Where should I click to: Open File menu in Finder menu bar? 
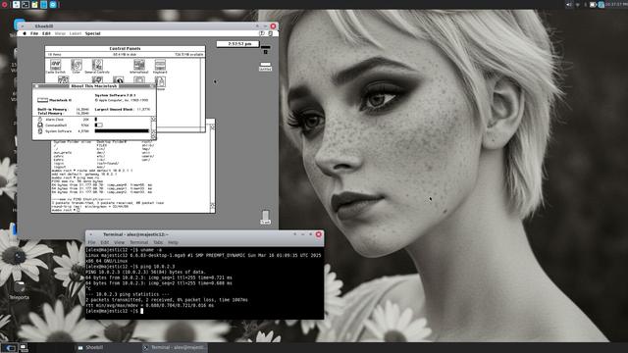click(x=34, y=33)
